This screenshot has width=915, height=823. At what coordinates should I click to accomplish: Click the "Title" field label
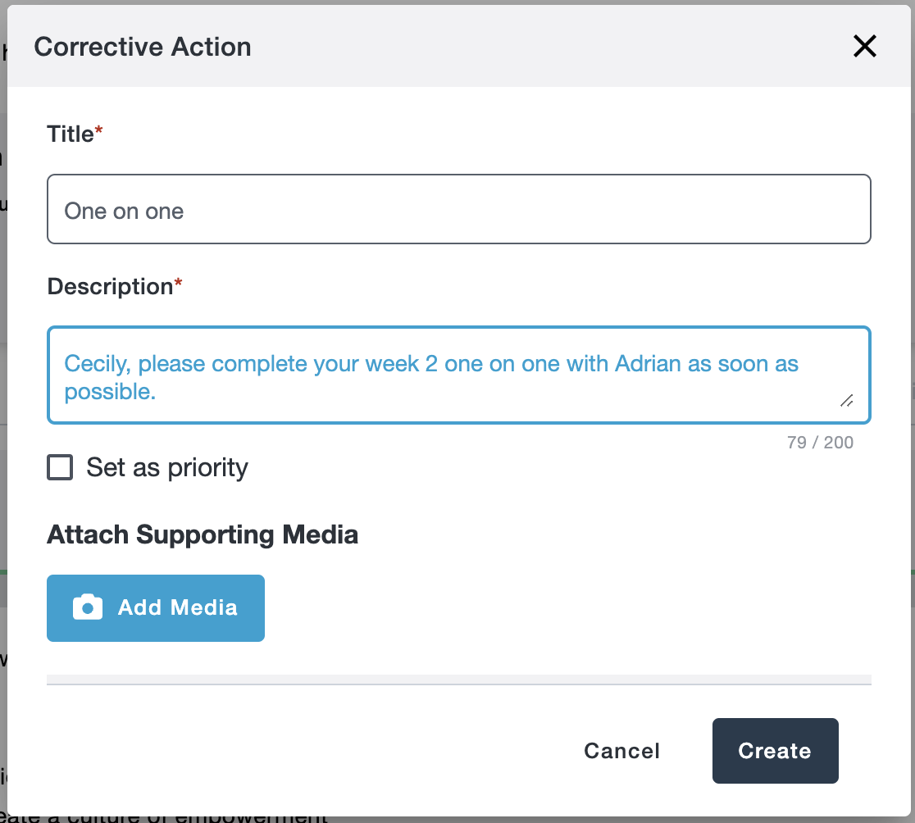[71, 134]
